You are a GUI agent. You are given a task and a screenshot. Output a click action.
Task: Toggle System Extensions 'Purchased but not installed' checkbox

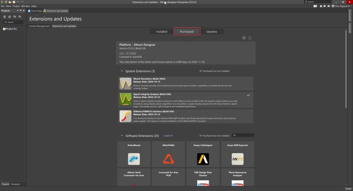[x=200, y=71]
